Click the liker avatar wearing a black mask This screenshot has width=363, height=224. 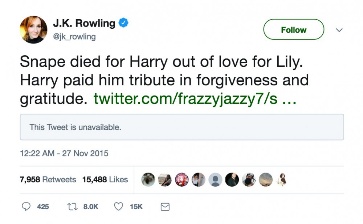point(249,179)
